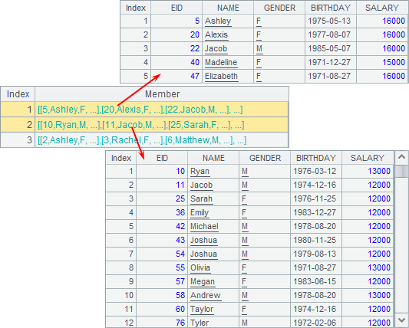Click the Member column header
The image size is (409, 328).
(x=162, y=94)
